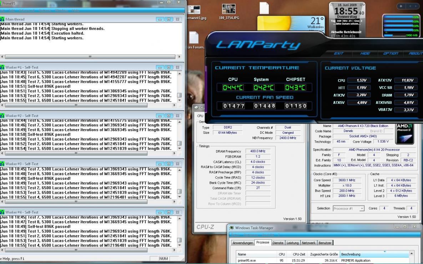423x264 pixels.
Task: Sort by the Zugesicherte Größe column header
Action: coord(323,254)
